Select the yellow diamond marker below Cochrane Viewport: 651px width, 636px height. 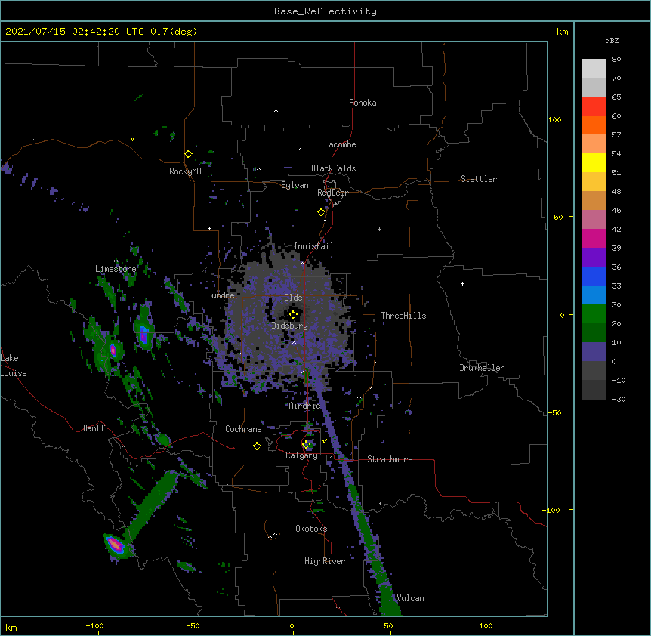(257, 446)
